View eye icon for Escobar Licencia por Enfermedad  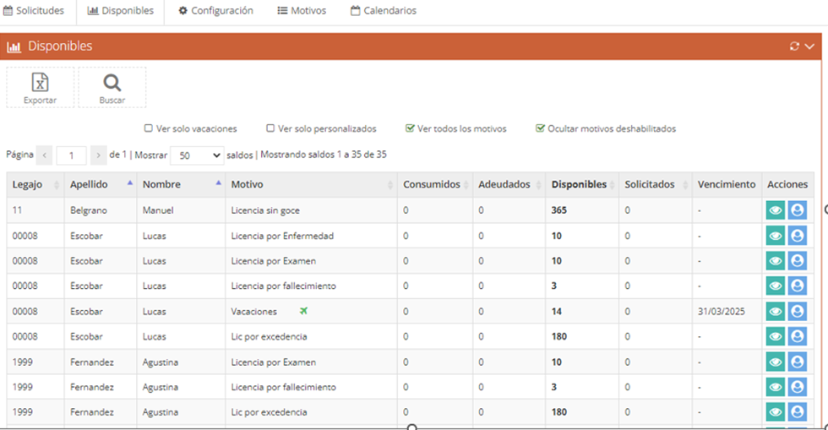pos(776,236)
